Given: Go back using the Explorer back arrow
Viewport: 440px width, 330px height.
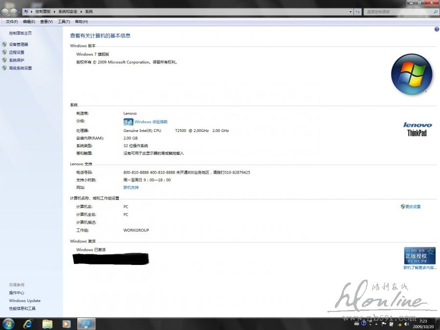Looking at the screenshot, I should point(5,12).
